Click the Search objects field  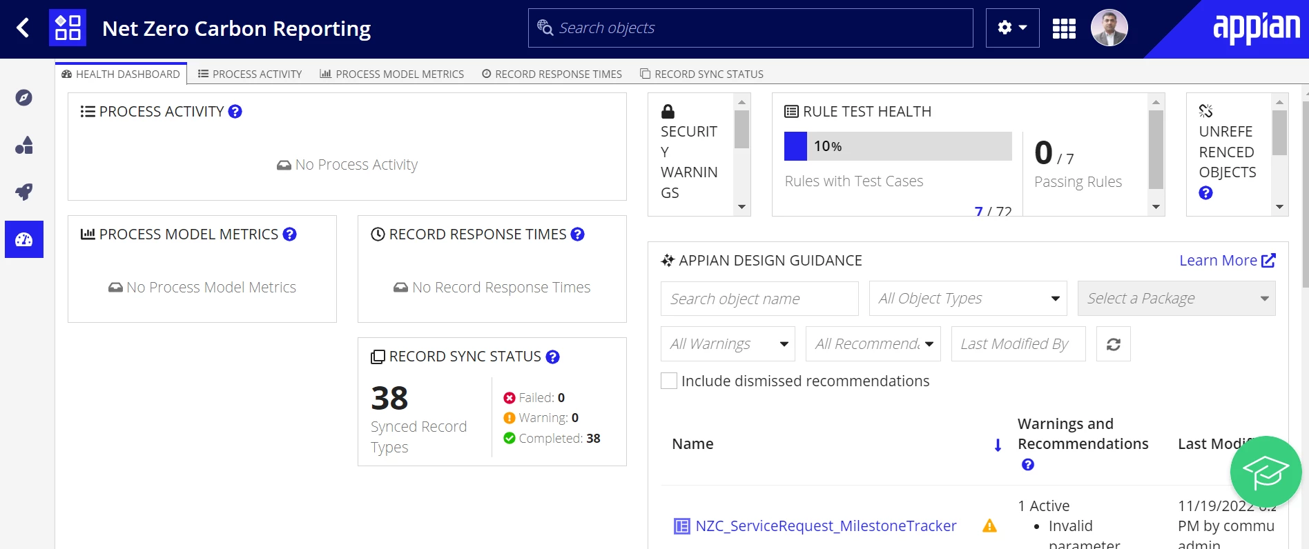(x=750, y=28)
